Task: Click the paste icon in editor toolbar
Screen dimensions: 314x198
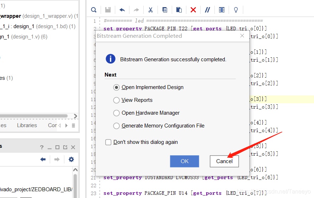Action: click(x=179, y=10)
